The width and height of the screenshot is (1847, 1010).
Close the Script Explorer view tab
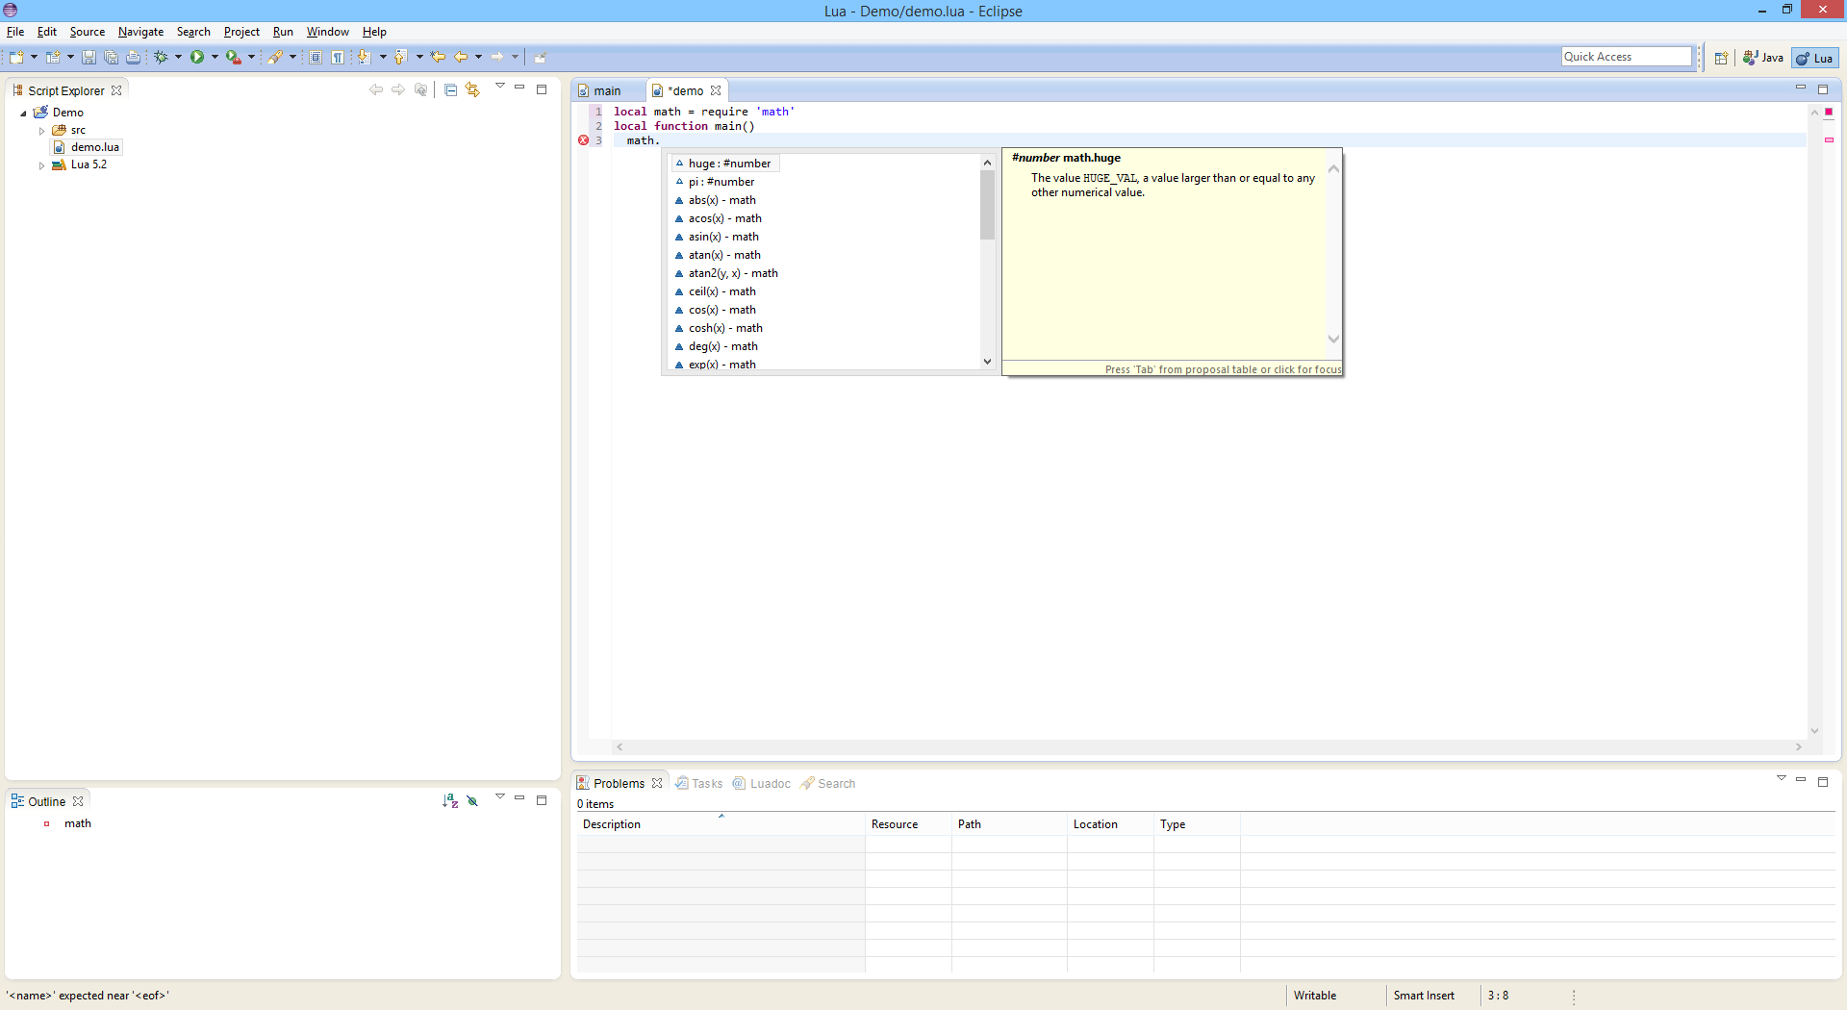pyautogui.click(x=116, y=90)
